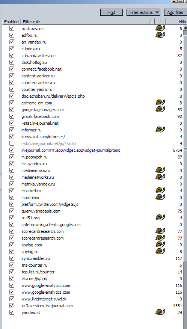Select the top.list.ru/counter filter rule
The width and height of the screenshot is (187, 329).
coord(38,272)
